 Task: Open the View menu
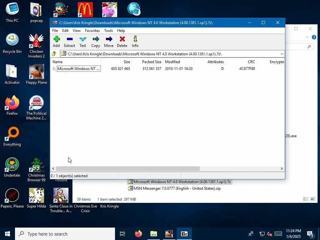(x=77, y=31)
